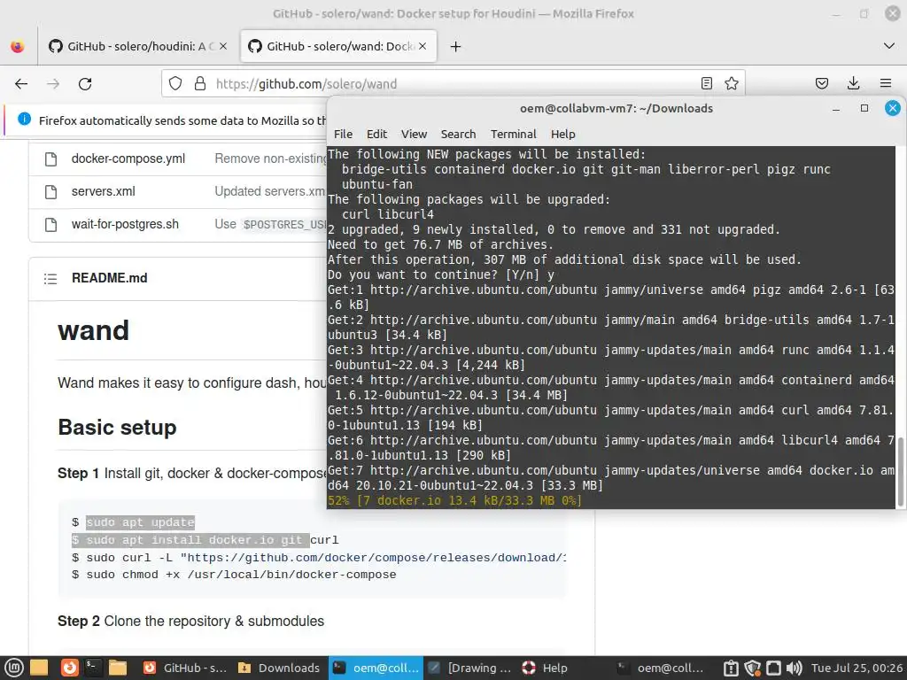
Task: Launch Firefox from panel launcher
Action: click(69, 668)
